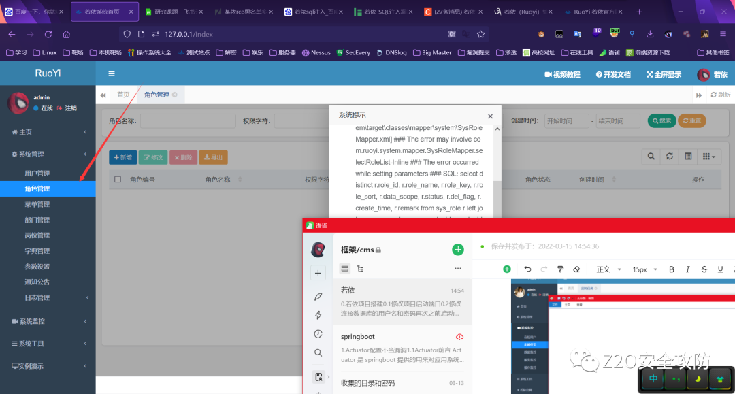Toggle bold in 语雀 editor toolbar
This screenshot has height=394, width=735.
672,269
